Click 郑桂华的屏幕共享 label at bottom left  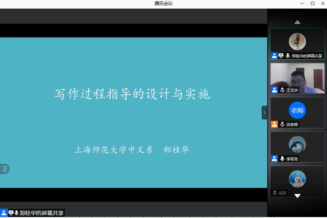[x=41, y=213]
